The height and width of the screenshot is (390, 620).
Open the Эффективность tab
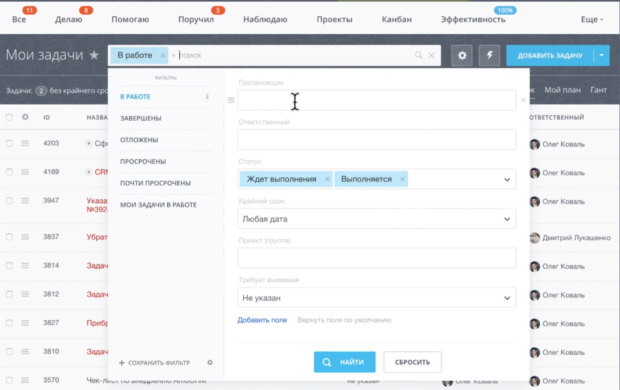[473, 19]
